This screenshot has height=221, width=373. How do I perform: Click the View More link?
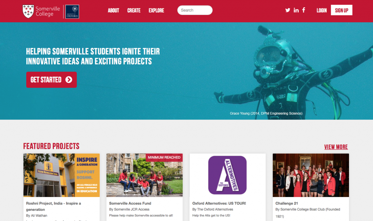336,147
